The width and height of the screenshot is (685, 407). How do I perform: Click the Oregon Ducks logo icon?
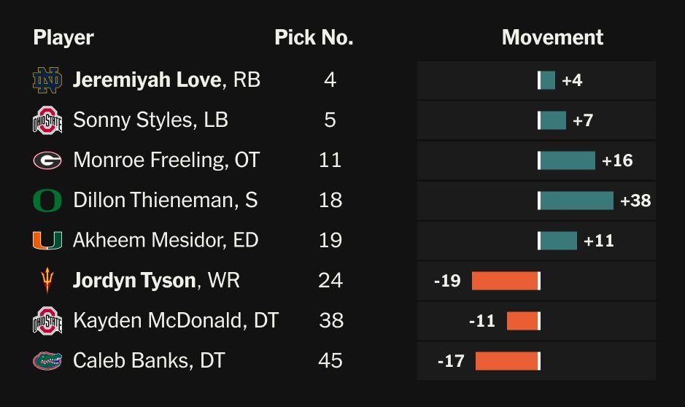tap(47, 201)
